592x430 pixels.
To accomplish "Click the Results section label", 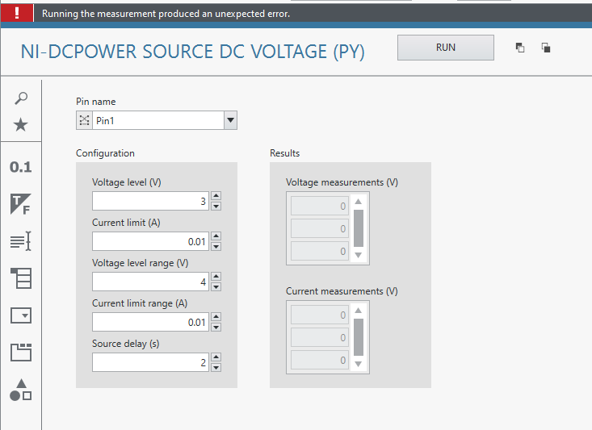I will point(284,153).
